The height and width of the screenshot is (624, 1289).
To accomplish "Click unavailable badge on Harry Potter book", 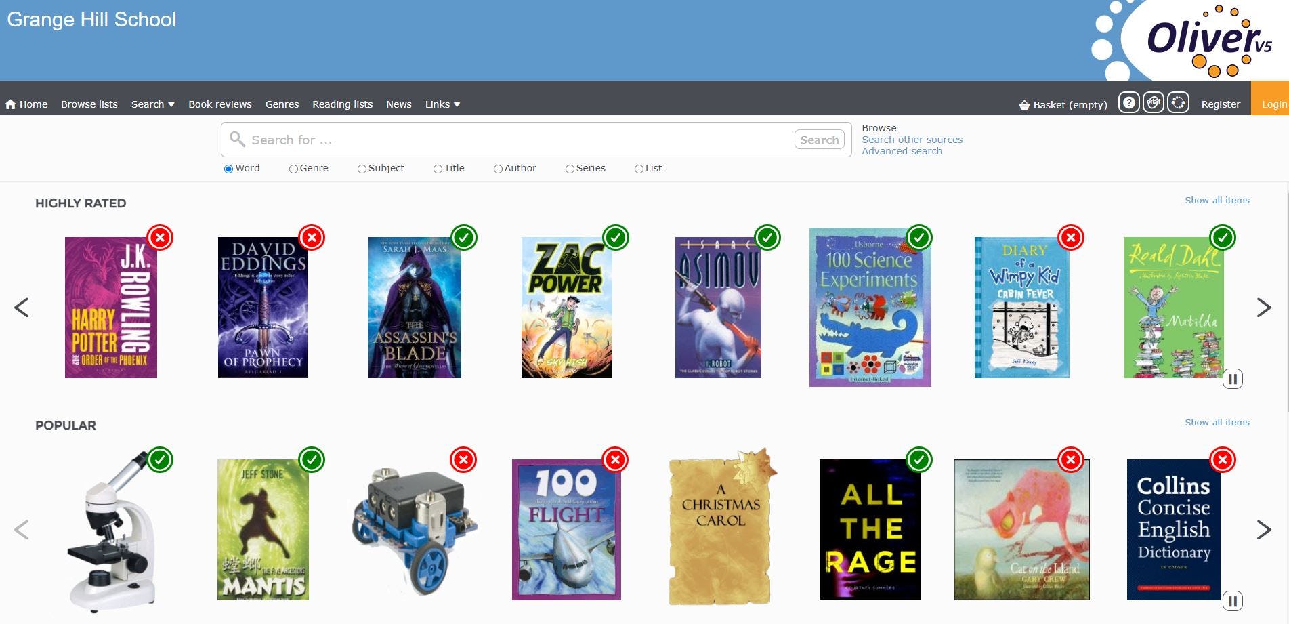I will [x=160, y=238].
